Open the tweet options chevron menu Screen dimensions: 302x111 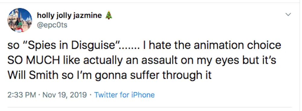[x=288, y=14]
